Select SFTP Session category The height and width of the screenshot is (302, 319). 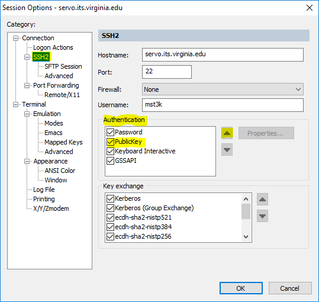click(x=63, y=66)
